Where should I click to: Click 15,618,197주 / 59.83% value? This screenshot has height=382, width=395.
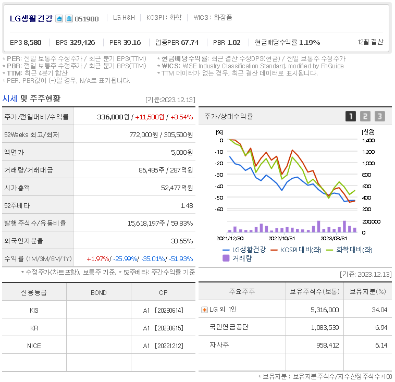click(x=160, y=223)
